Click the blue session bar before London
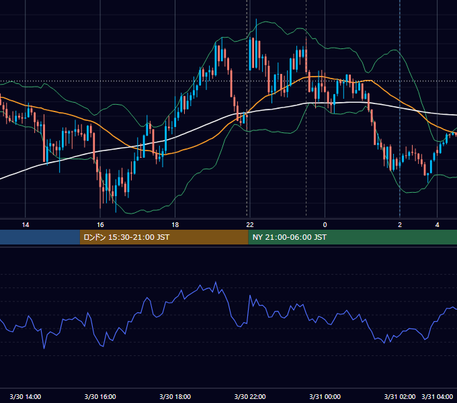457x403 pixels. (40, 237)
